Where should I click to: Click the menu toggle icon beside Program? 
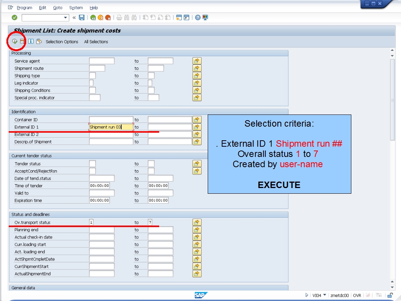click(x=11, y=8)
